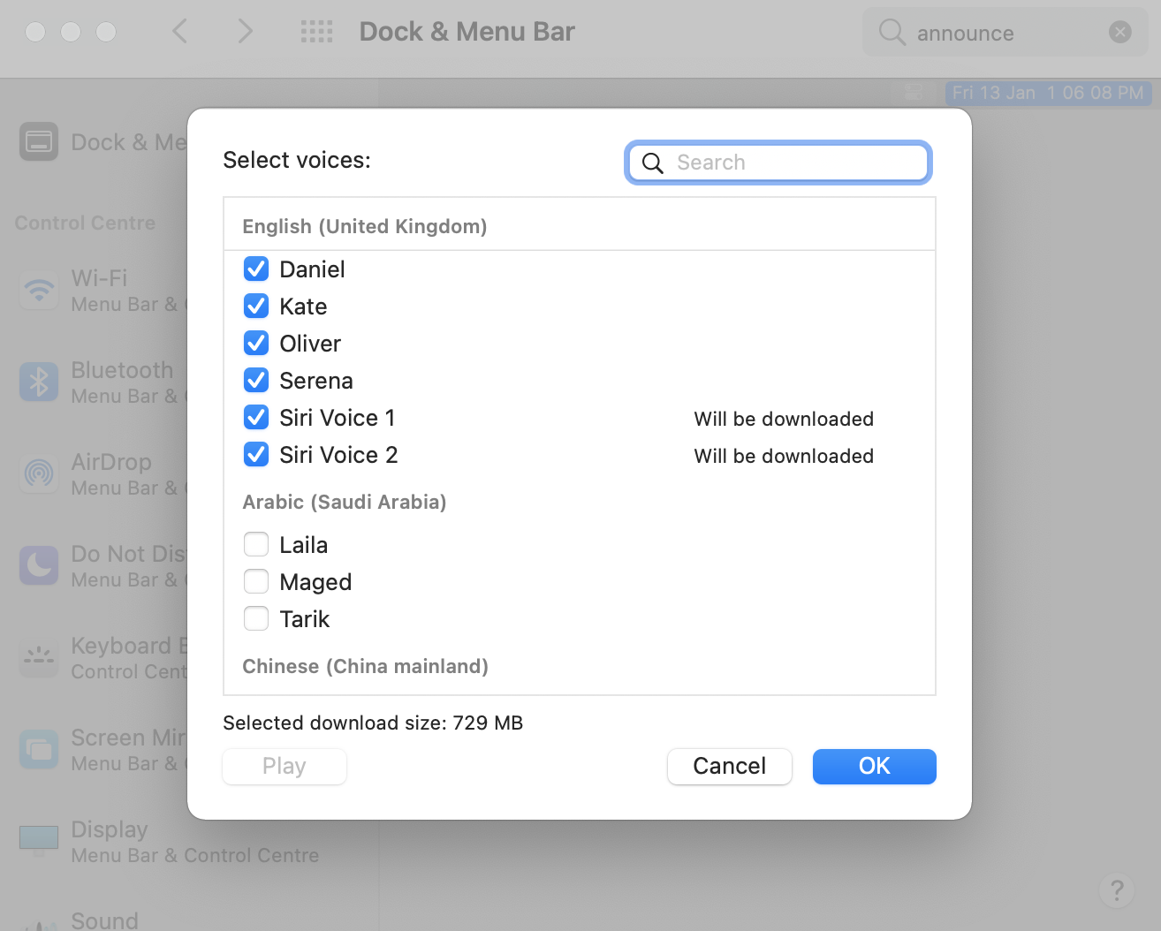The image size is (1161, 931).
Task: Click the 'Arabic (Saudi Arabia)' group header
Action: (345, 502)
